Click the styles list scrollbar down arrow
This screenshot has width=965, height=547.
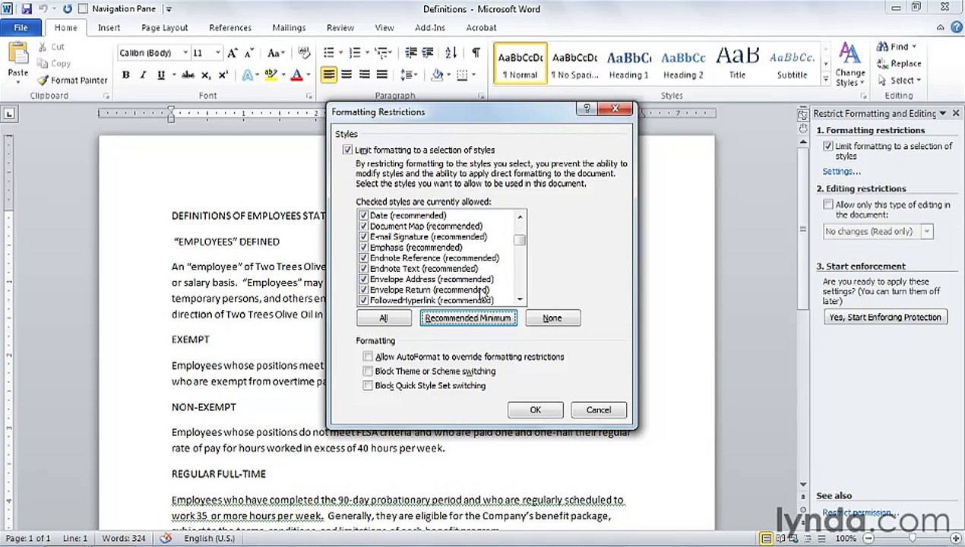[x=520, y=299]
